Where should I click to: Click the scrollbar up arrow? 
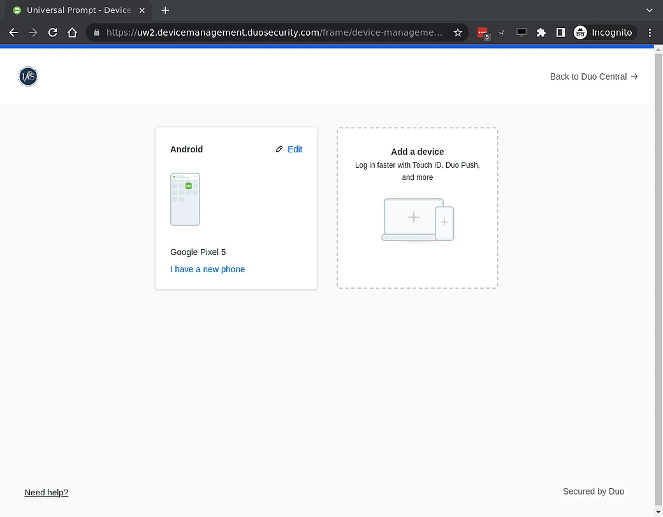pos(659,50)
